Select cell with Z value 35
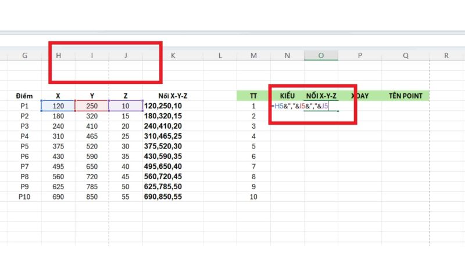Viewport: 465px width, 261px height. [126, 156]
